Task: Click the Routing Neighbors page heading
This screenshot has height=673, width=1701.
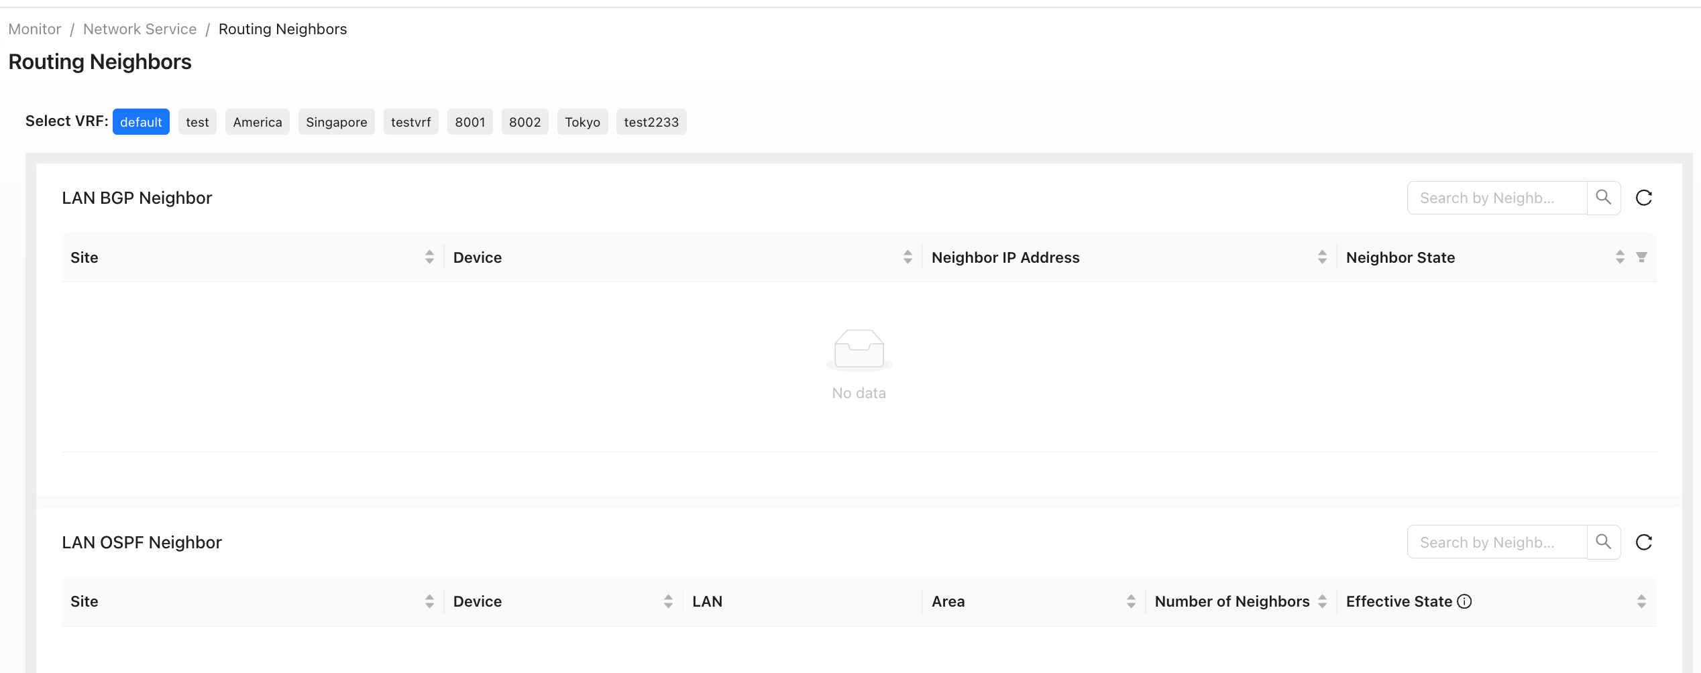Action: [100, 62]
